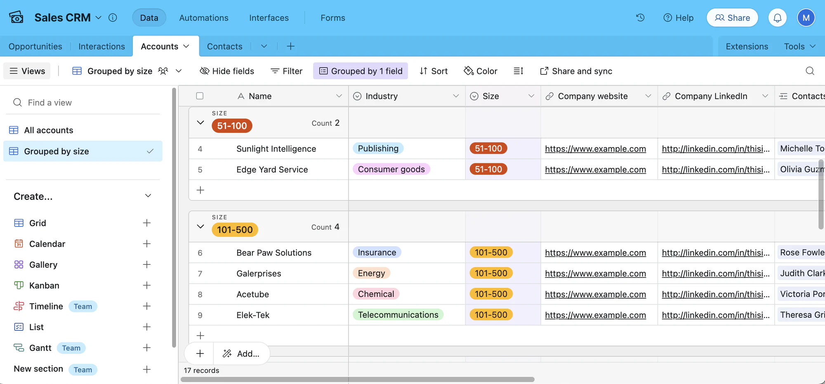Add a new table with plus icon
The image size is (825, 384).
coord(290,46)
